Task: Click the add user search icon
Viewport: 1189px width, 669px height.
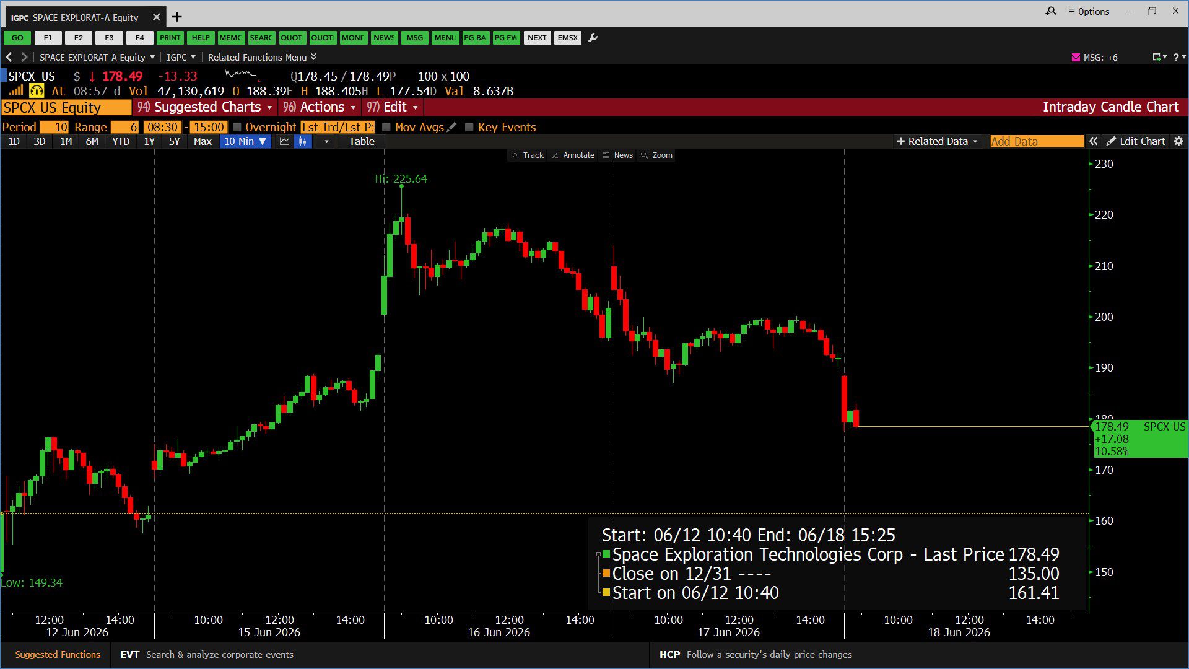Action: [1051, 11]
